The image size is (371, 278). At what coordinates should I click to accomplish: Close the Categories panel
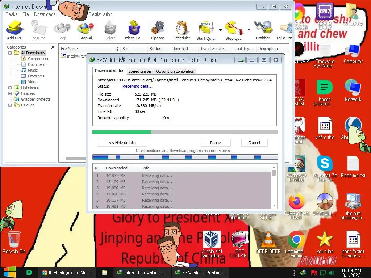click(x=53, y=47)
